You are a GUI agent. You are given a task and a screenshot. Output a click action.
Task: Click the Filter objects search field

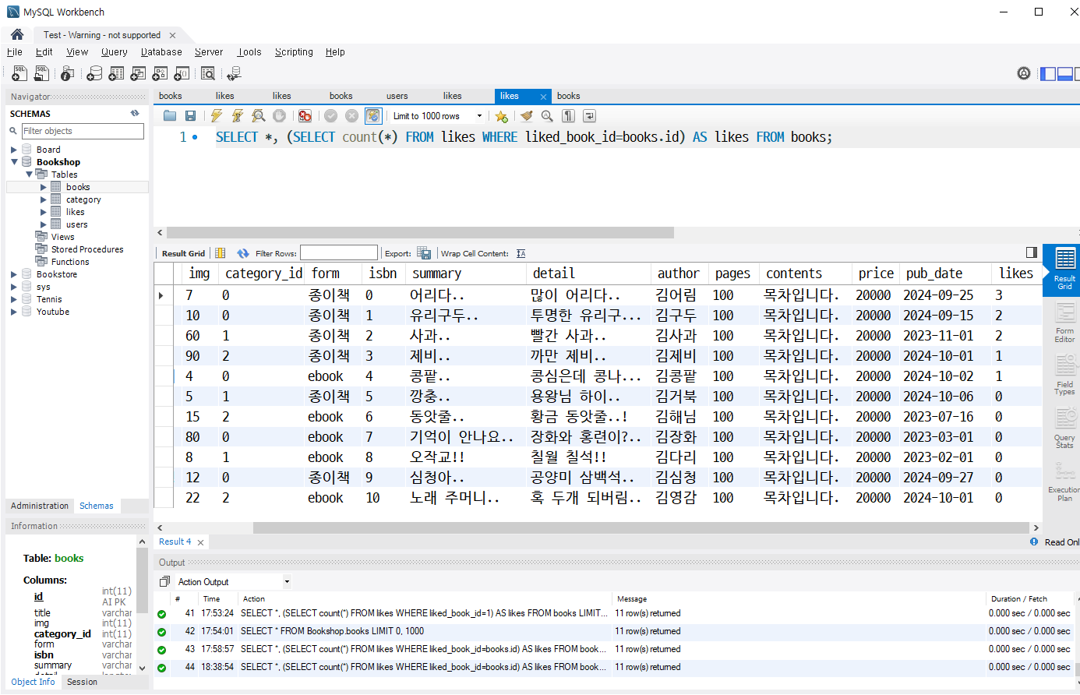click(x=83, y=131)
